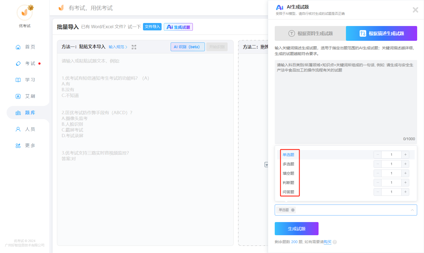Image resolution: width=424 pixels, height=253 pixels.
Task: Open the 购买 purchase link
Action: tap(328, 242)
